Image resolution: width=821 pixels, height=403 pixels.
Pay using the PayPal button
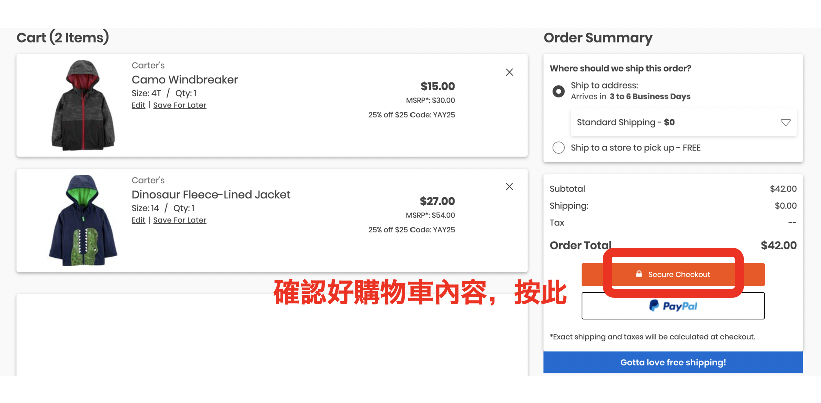[673, 306]
